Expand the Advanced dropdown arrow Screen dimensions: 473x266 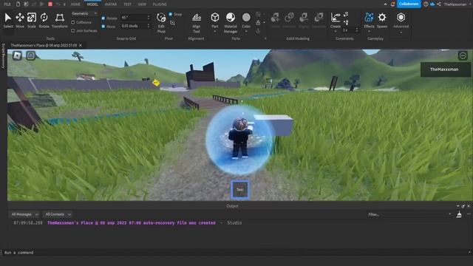pos(401,32)
